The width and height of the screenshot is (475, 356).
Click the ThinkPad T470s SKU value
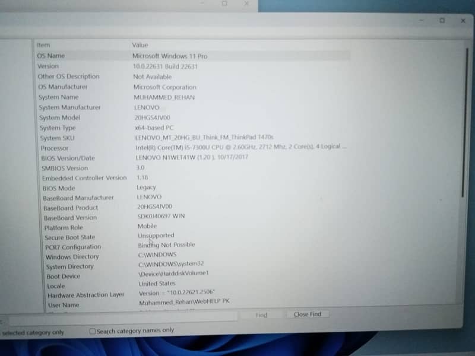coord(204,137)
